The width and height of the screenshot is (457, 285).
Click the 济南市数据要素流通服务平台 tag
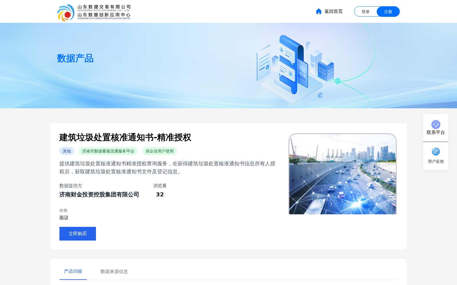coord(108,151)
